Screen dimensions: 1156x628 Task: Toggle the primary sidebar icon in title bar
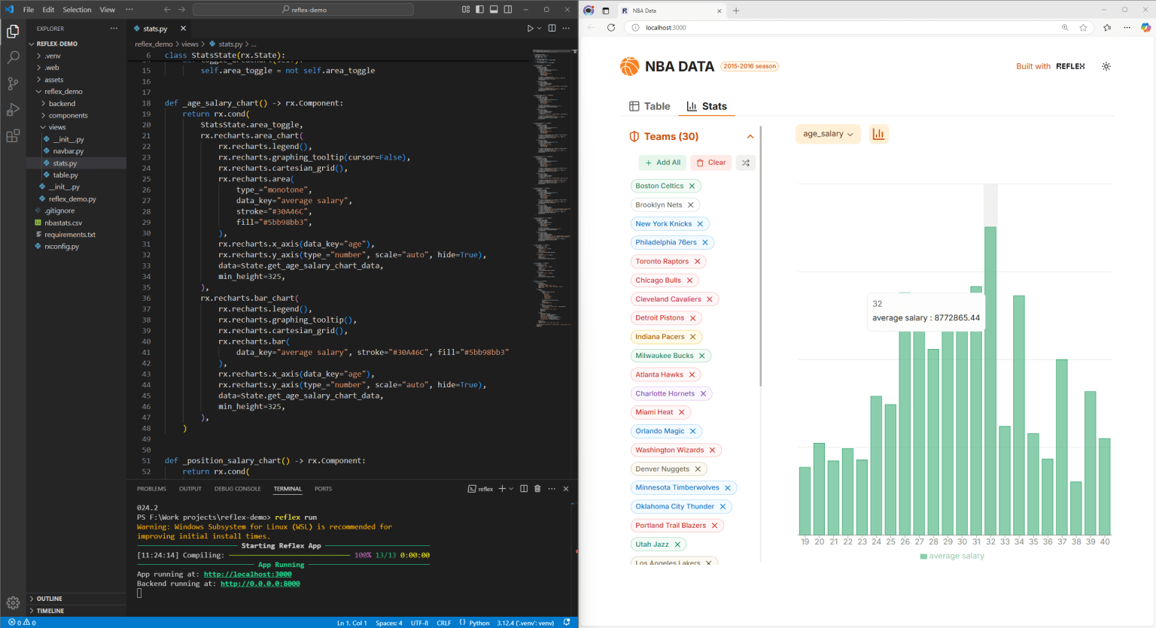click(479, 9)
